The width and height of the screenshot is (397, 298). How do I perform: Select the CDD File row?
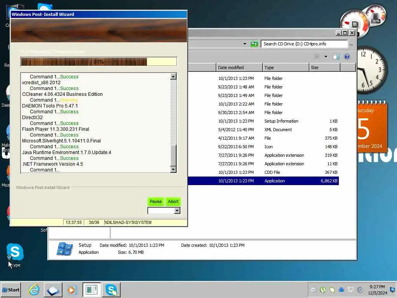pos(263,172)
